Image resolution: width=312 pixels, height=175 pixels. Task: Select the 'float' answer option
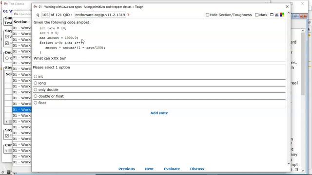(x=36, y=103)
